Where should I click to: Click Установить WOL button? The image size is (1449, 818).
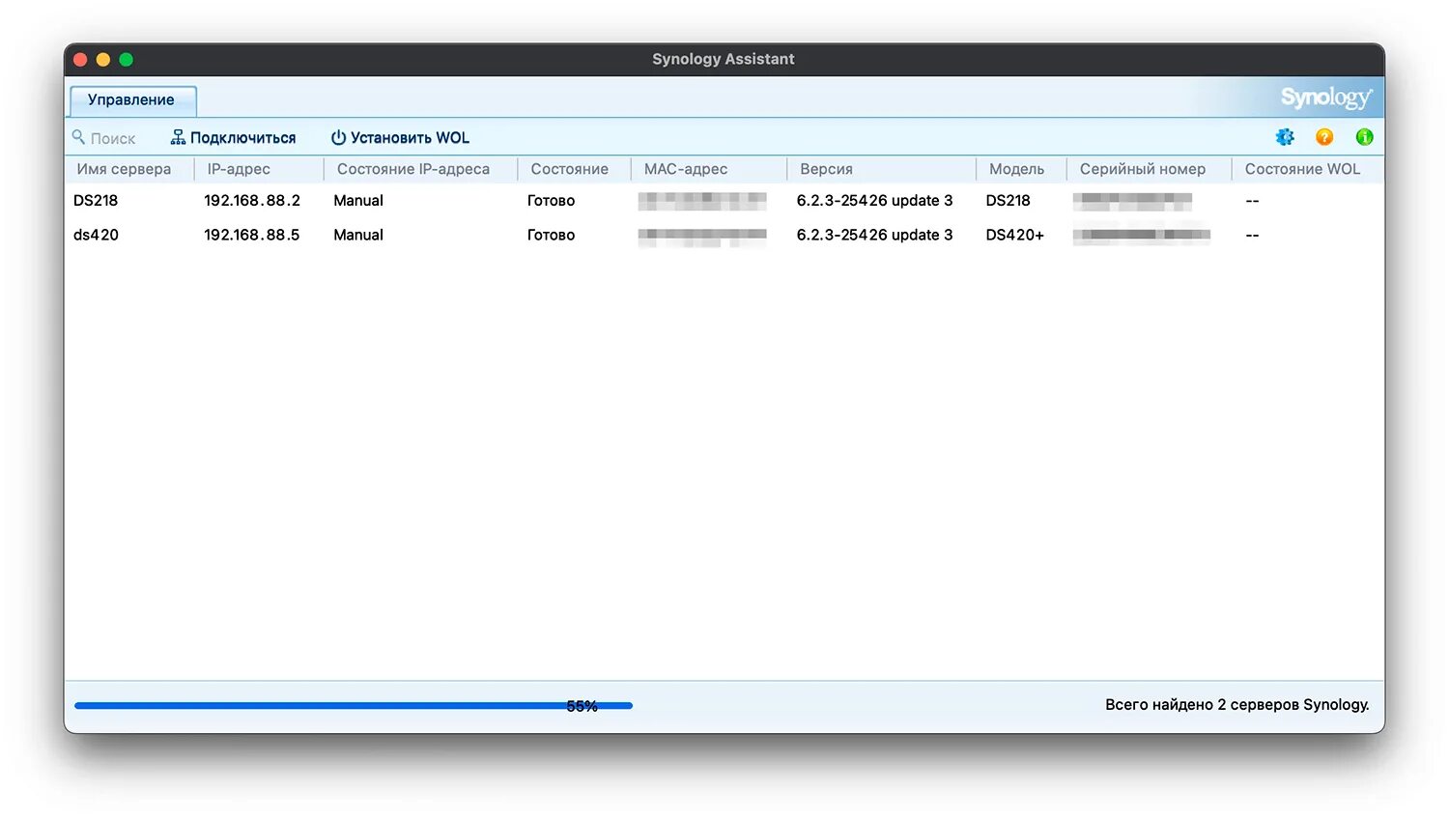click(400, 138)
